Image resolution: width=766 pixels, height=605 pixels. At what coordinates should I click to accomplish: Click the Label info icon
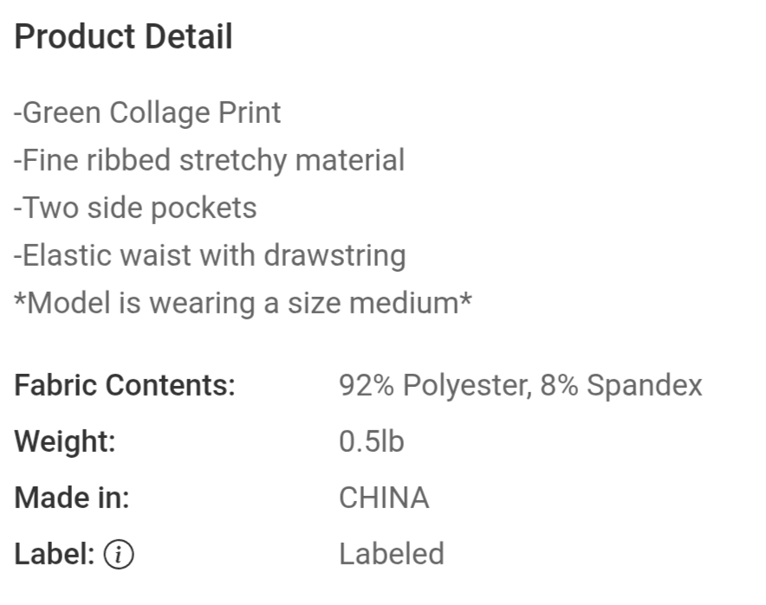pyautogui.click(x=118, y=554)
